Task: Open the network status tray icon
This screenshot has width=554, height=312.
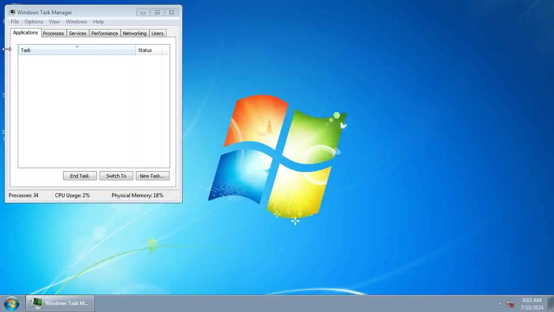Action: click(x=511, y=304)
